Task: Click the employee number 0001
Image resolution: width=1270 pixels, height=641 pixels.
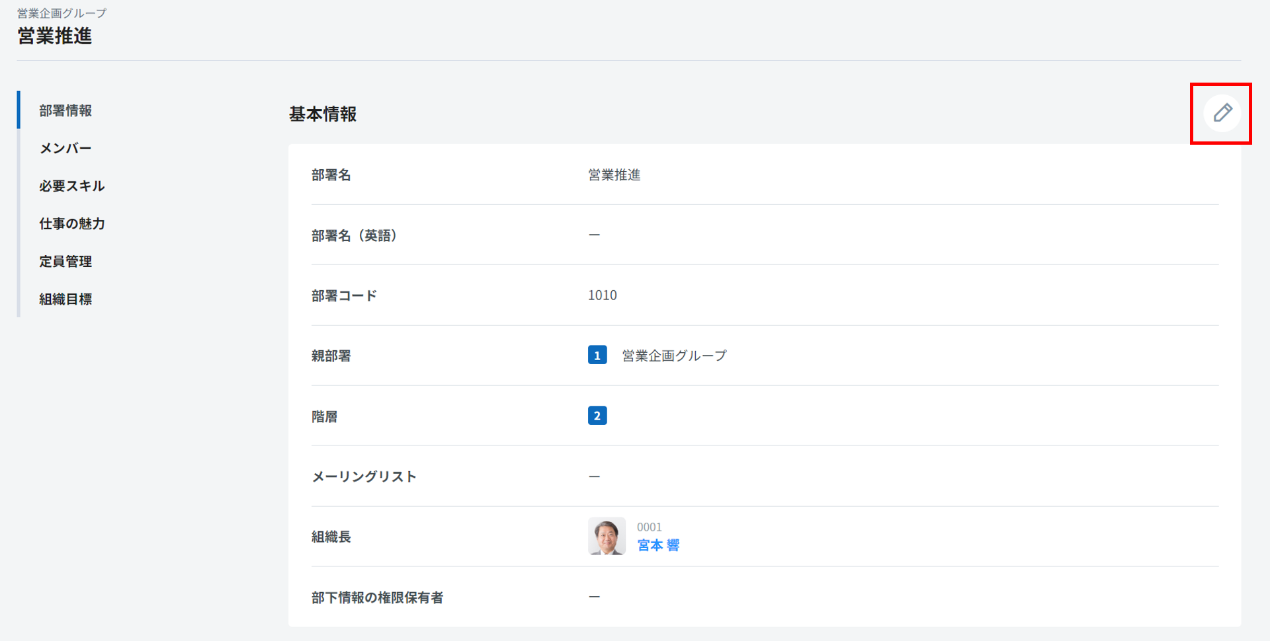Action: [649, 527]
